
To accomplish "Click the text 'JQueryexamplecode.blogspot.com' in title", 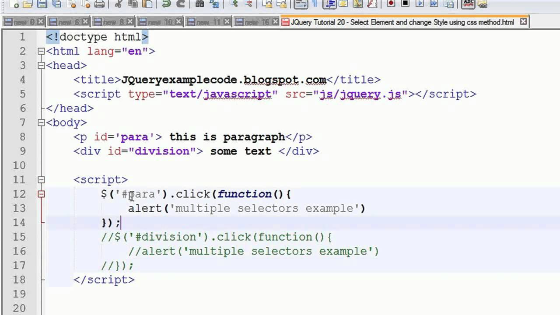I will 224,80.
